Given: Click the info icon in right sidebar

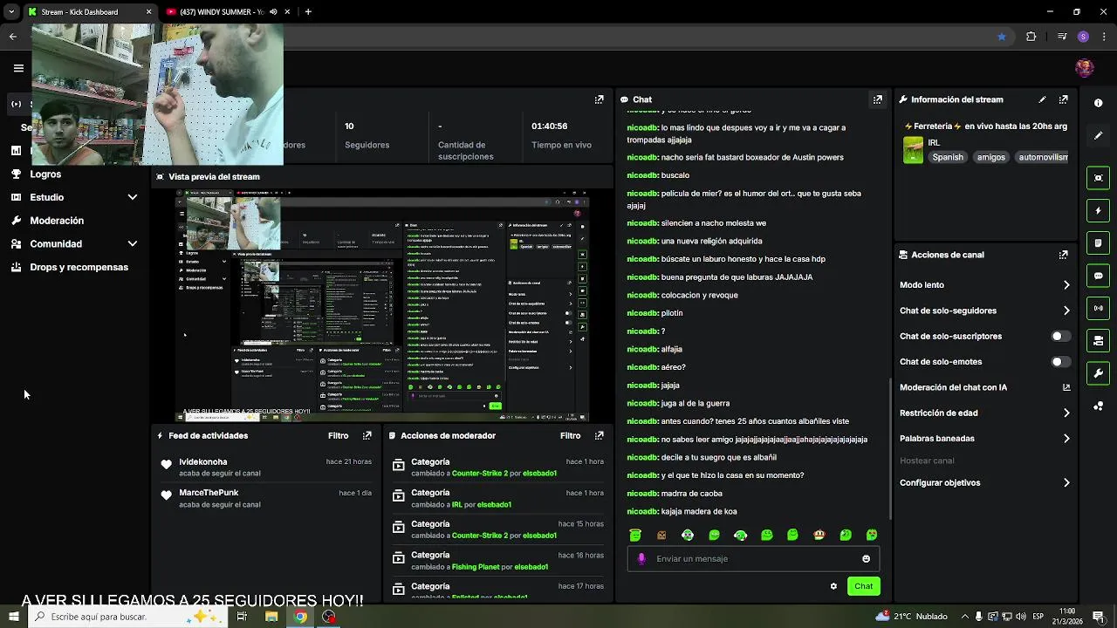Looking at the screenshot, I should pos(1098,103).
